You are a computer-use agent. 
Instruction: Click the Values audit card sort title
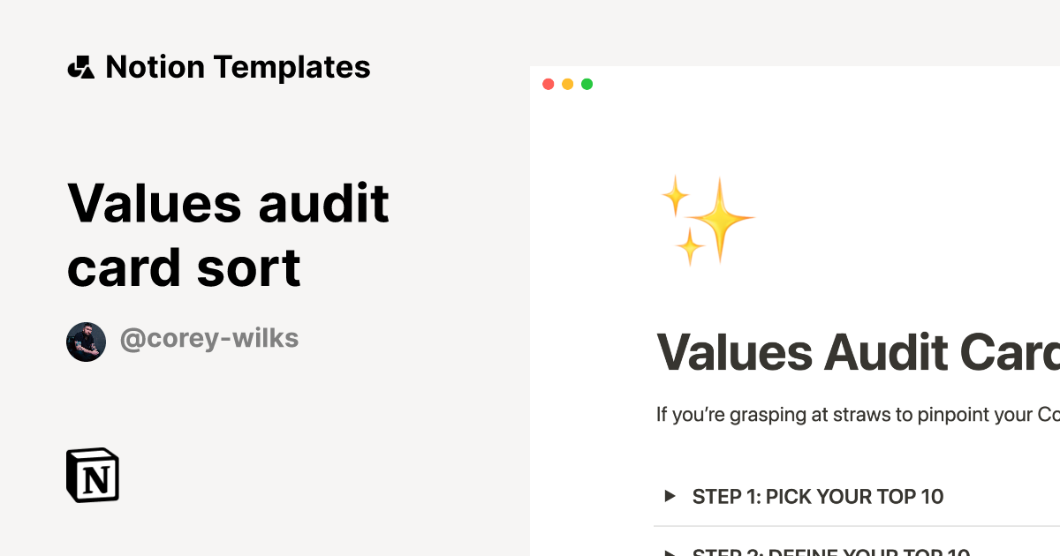(x=228, y=234)
